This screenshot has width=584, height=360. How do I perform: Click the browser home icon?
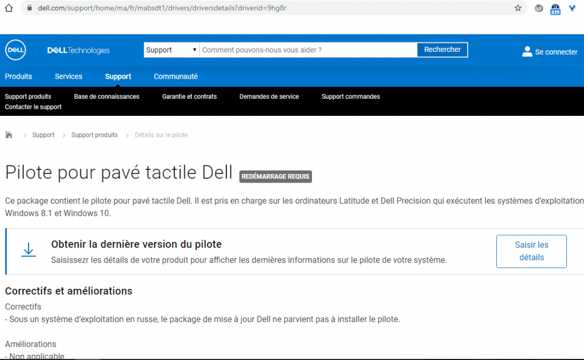pyautogui.click(x=8, y=8)
